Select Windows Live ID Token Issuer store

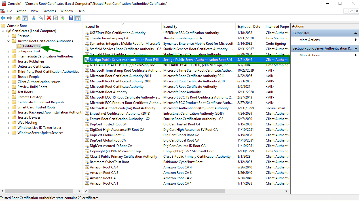click(x=39, y=128)
